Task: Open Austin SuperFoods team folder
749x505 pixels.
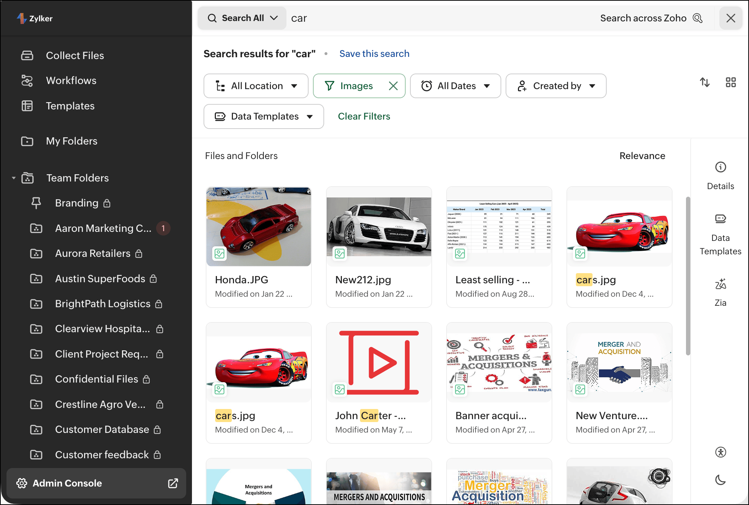Action: 100,279
